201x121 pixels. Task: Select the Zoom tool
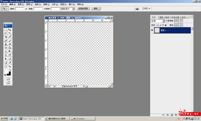coord(10,66)
